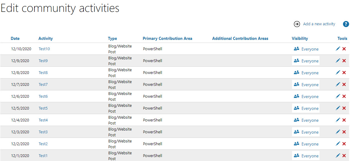Open visibility dropdown for Test9 row

[x=306, y=61]
